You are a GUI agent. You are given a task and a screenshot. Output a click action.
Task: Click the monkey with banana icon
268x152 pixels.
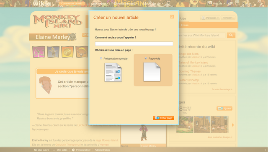click(x=82, y=52)
